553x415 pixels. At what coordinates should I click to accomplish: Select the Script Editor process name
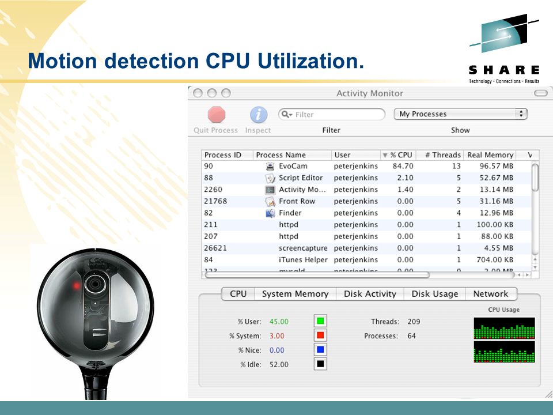pyautogui.click(x=301, y=178)
